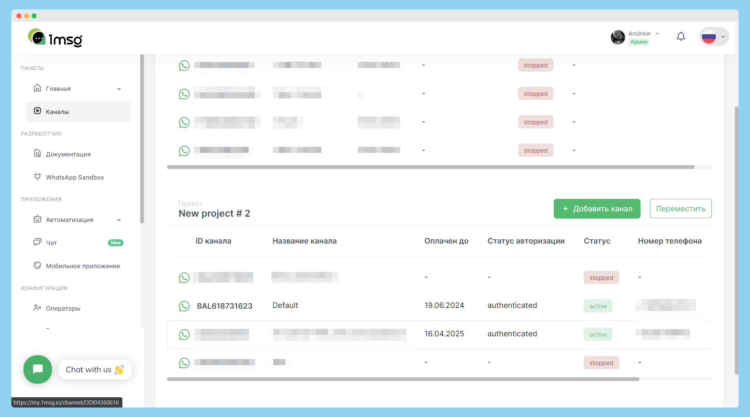Click the Операторы add-user icon
The height and width of the screenshot is (417, 750).
[37, 308]
